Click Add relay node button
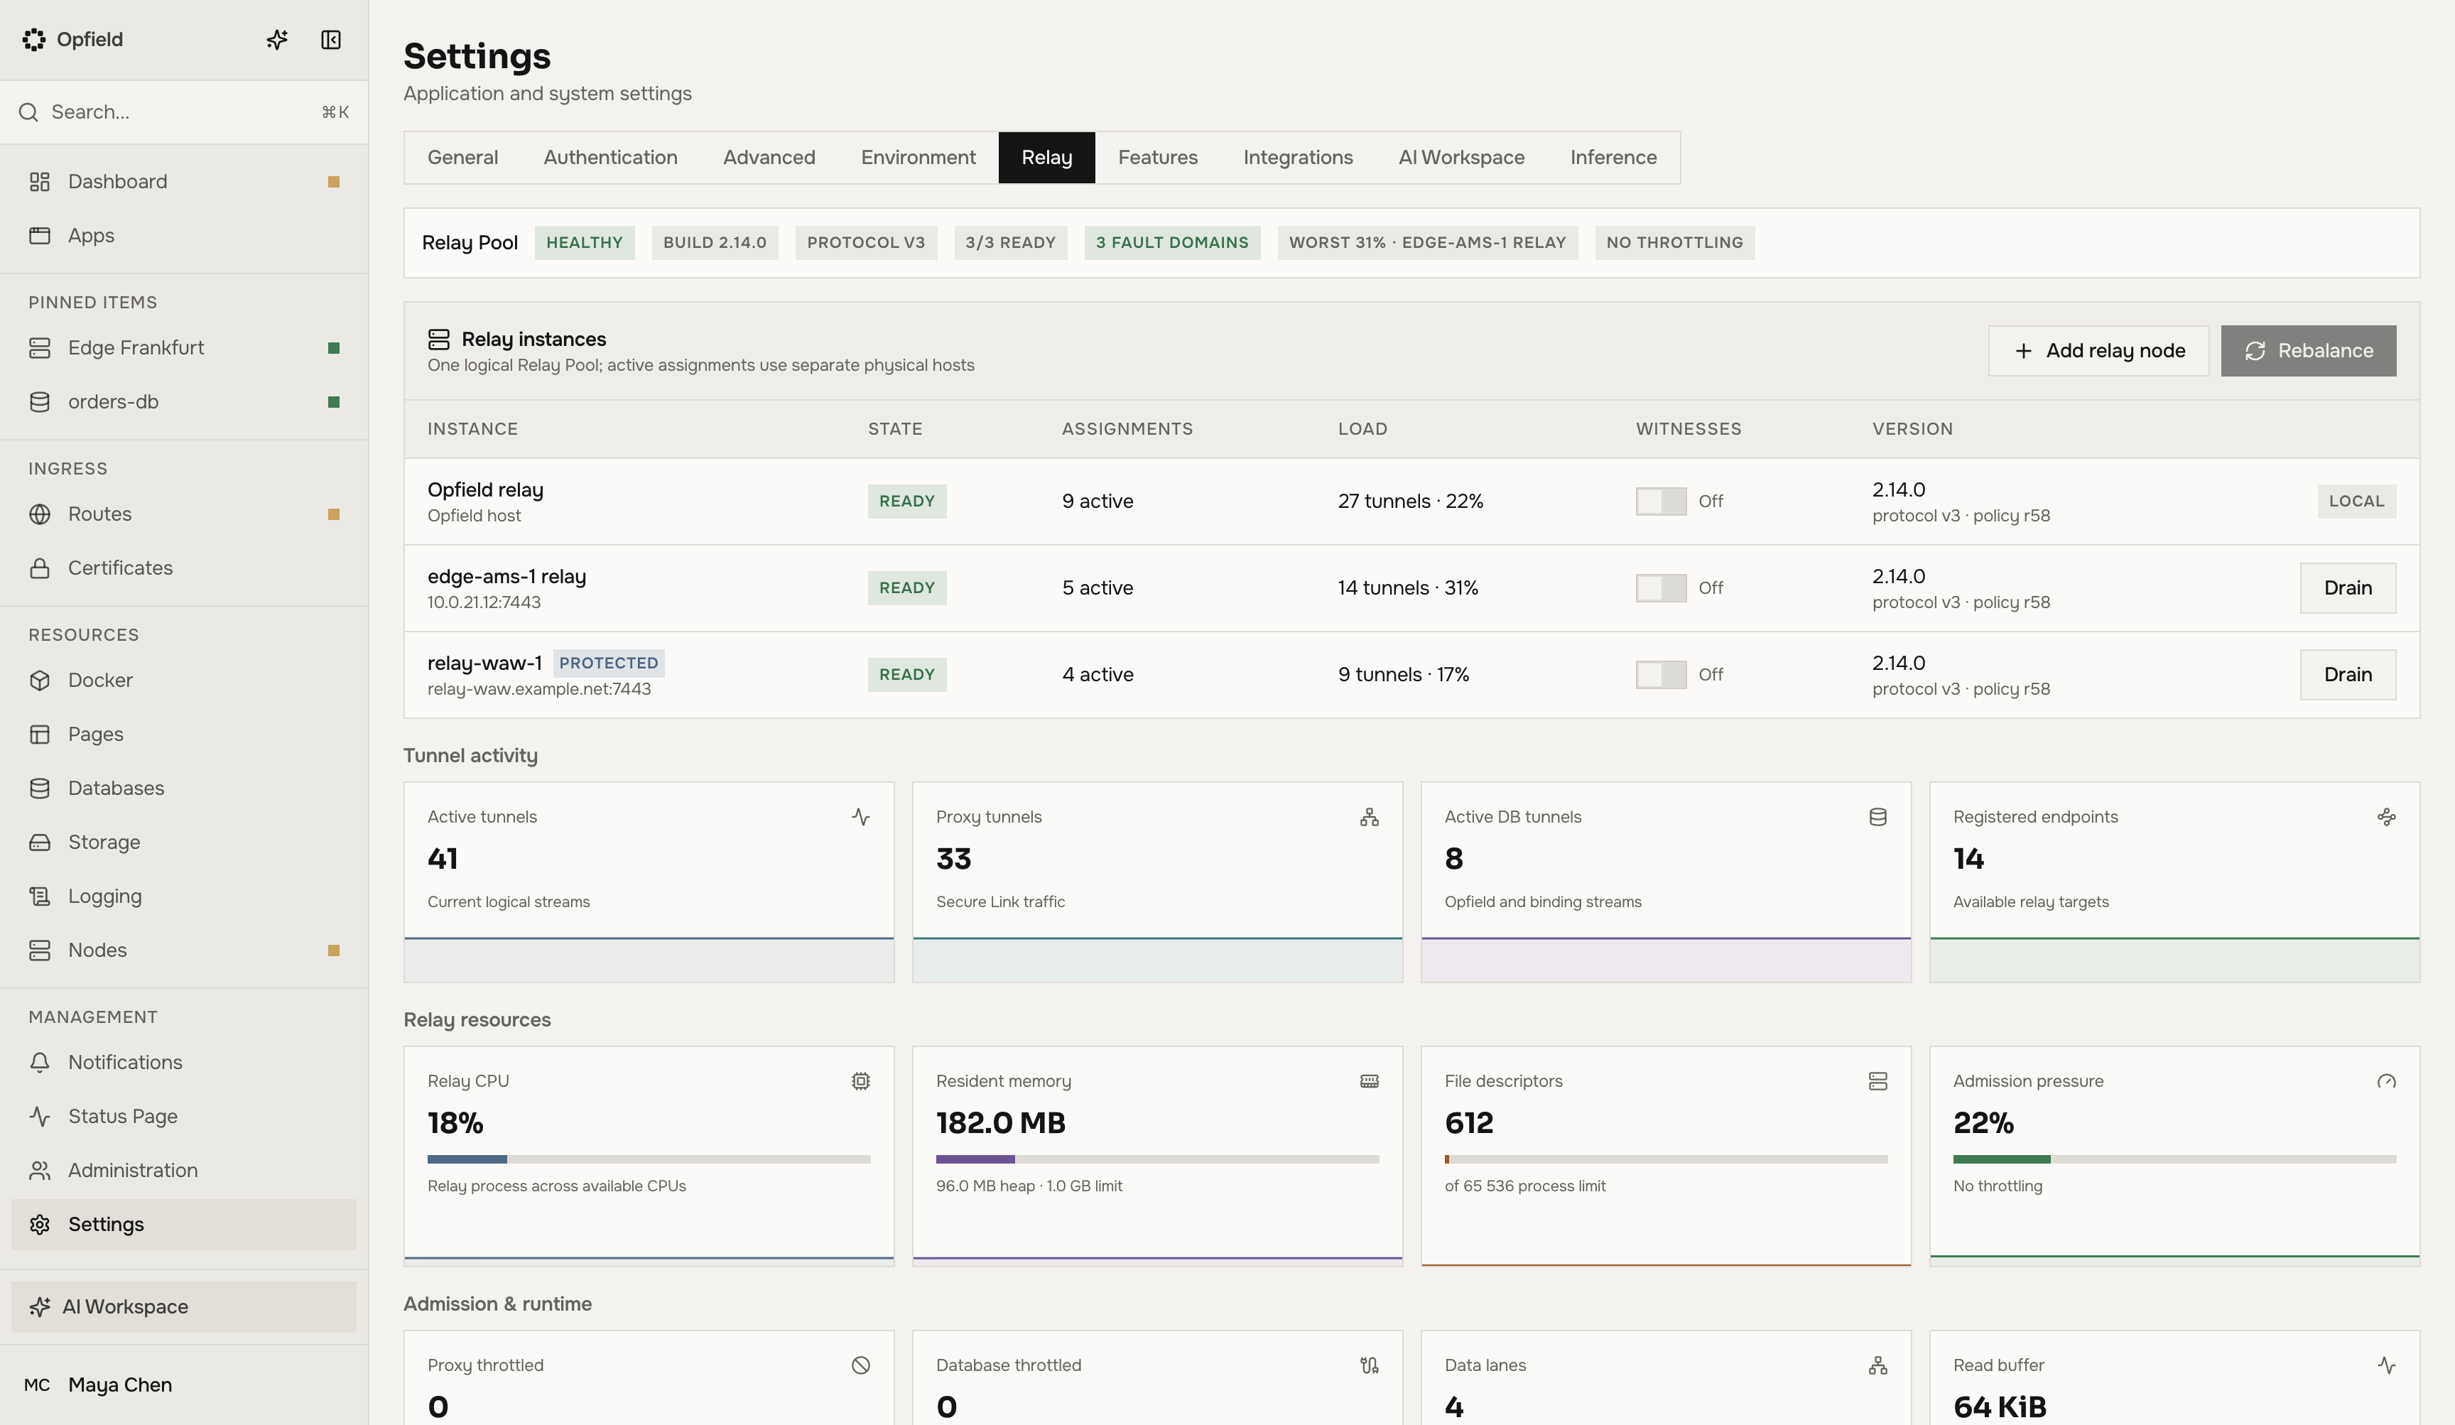The width and height of the screenshot is (2455, 1425). coord(2098,351)
